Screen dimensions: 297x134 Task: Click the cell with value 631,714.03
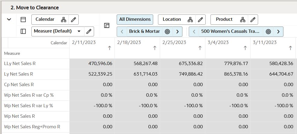(137, 74)
